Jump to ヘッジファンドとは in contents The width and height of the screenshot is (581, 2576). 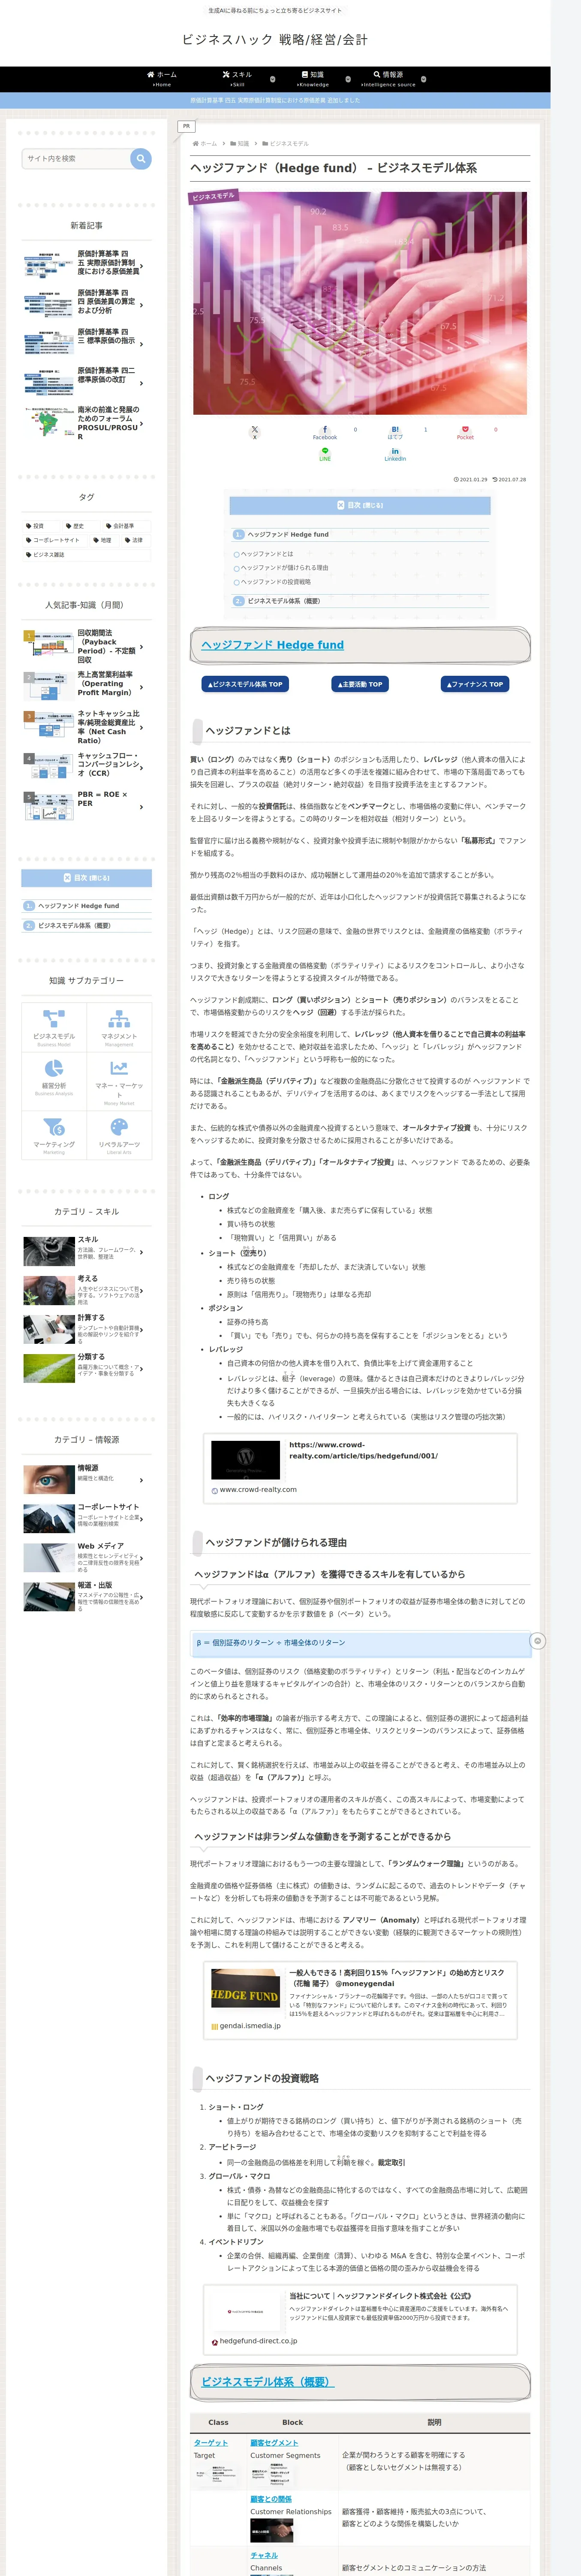267,554
